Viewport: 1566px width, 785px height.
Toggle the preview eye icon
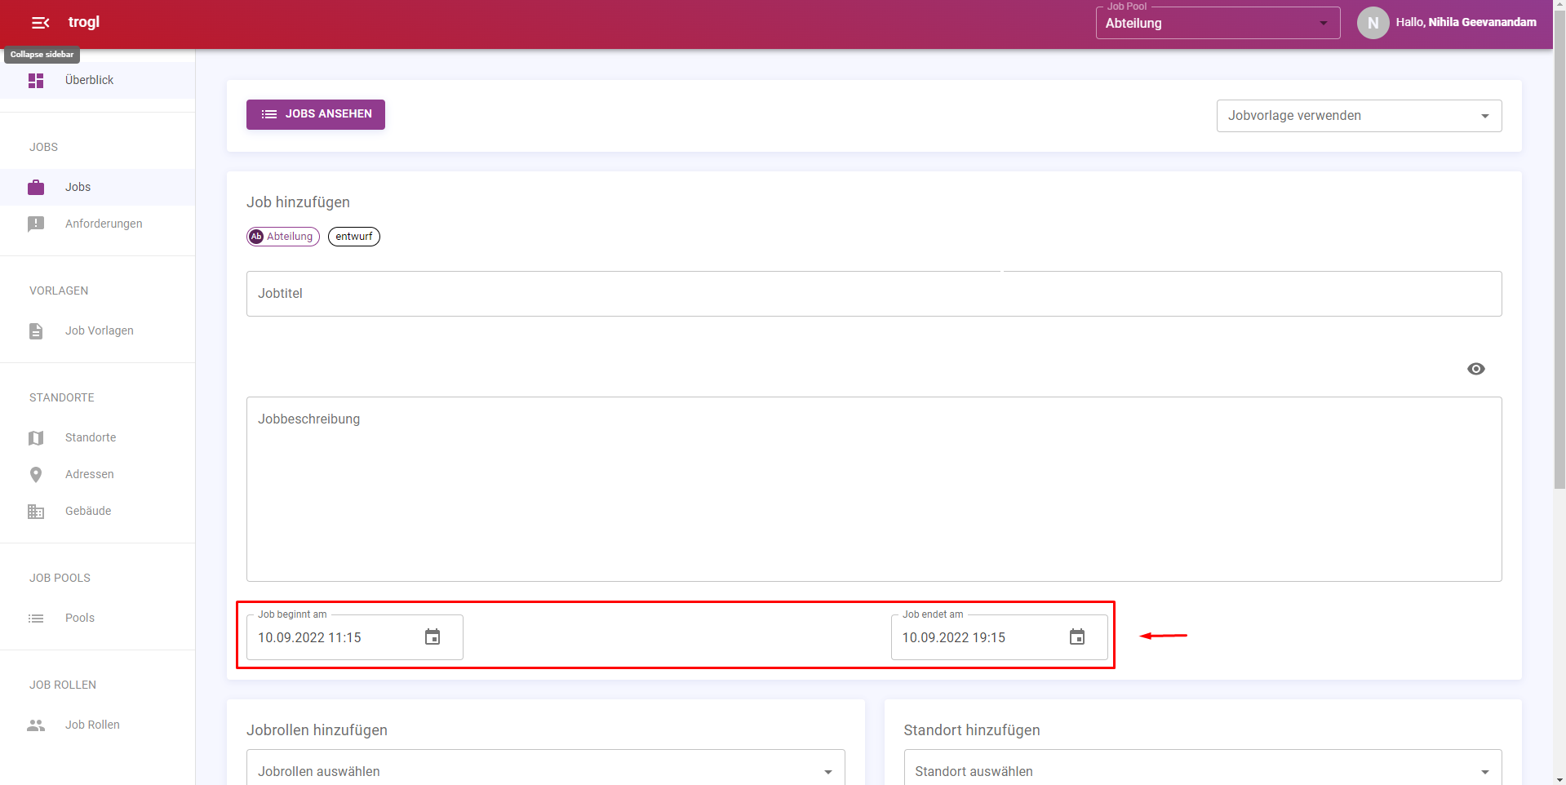(1475, 369)
